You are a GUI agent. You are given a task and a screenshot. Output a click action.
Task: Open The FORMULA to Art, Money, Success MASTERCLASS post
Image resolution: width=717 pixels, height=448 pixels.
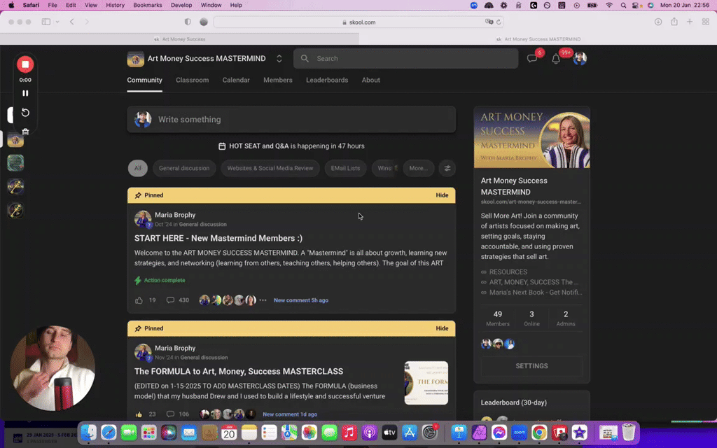(x=239, y=371)
